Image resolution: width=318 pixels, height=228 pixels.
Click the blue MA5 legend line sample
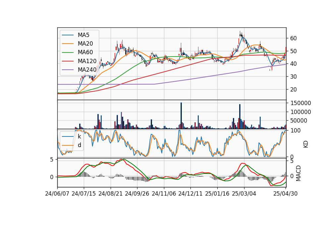tap(68, 35)
